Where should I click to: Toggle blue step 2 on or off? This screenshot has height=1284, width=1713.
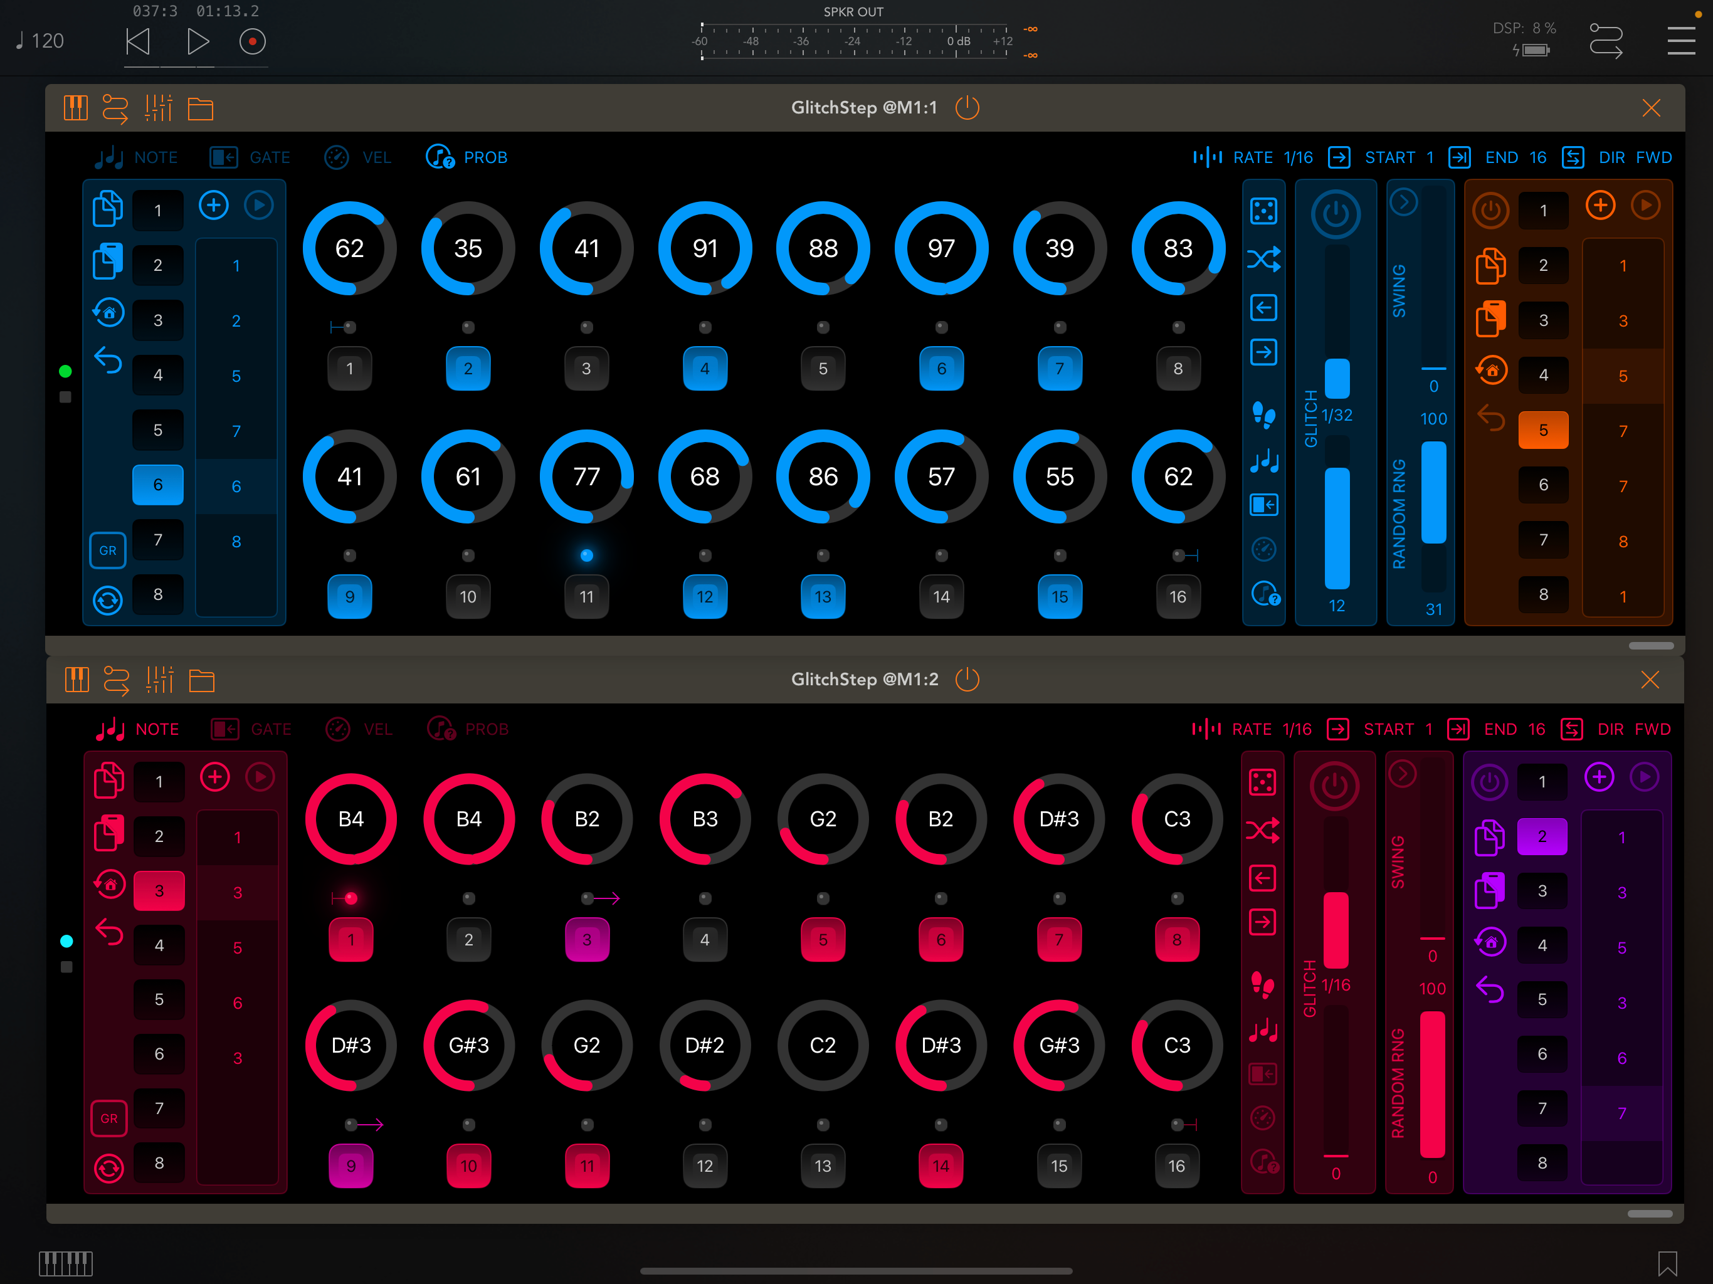[x=468, y=369]
